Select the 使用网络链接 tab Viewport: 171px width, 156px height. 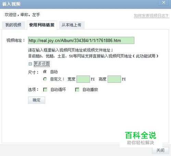42,25
